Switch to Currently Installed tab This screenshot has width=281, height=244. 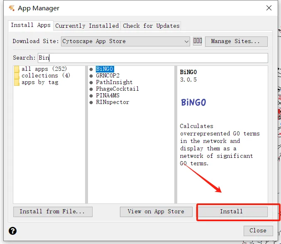click(x=87, y=26)
